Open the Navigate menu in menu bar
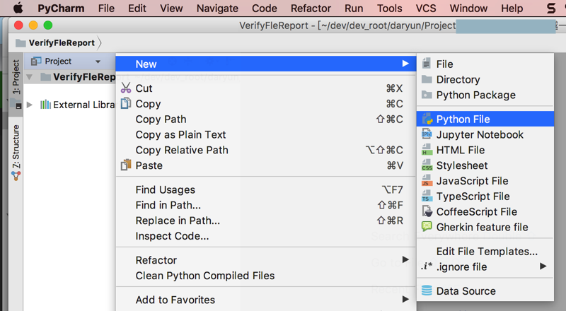The image size is (566, 311). [217, 8]
